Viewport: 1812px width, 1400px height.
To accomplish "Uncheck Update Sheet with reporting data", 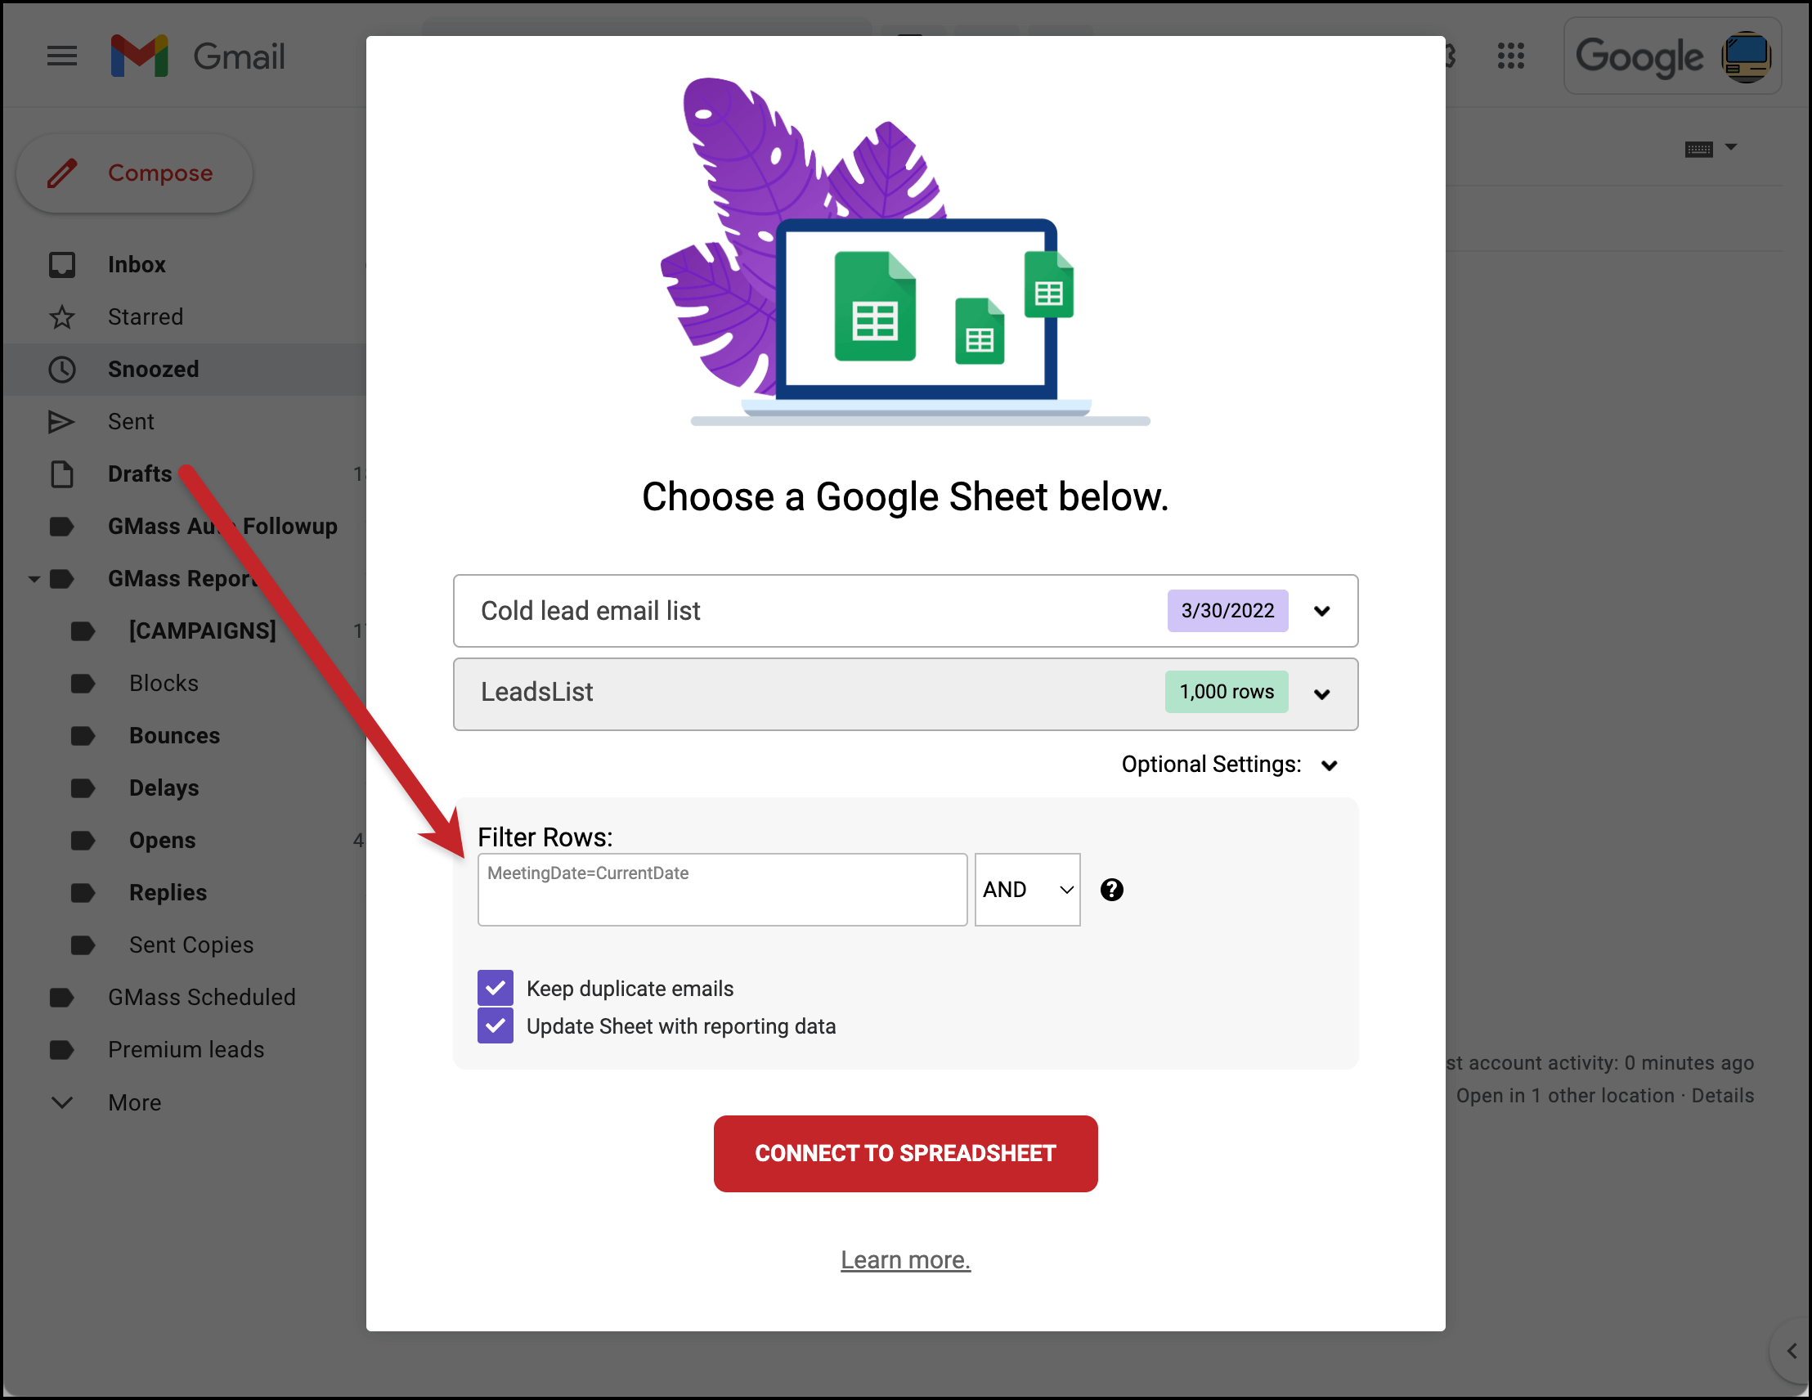I will 496,1025.
